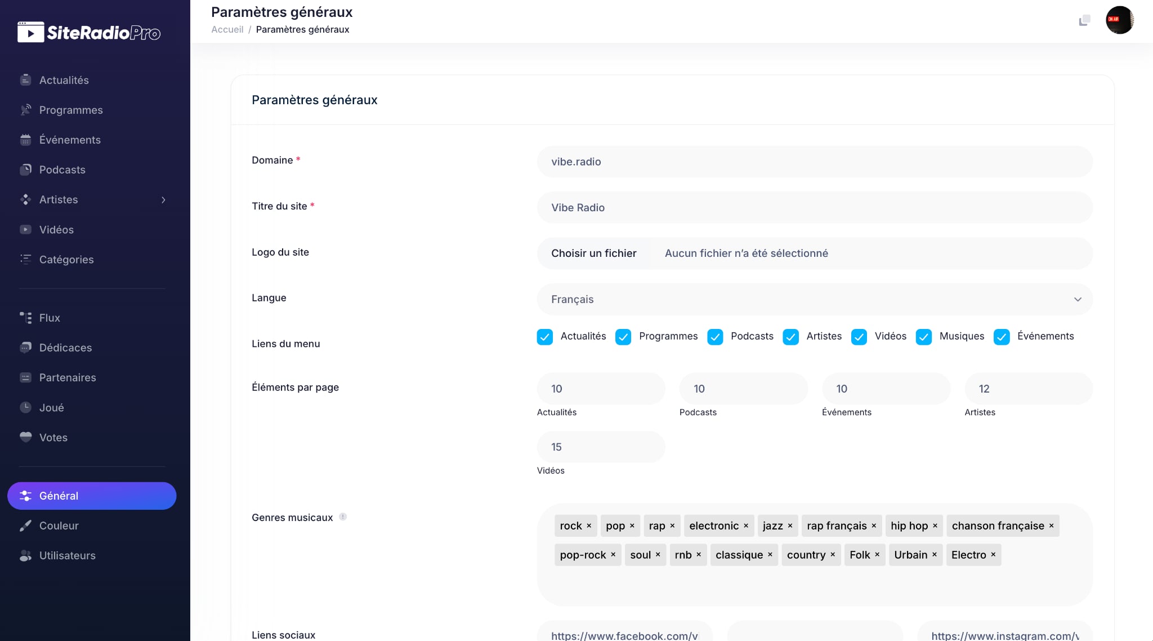The image size is (1153, 641).
Task: Open Utilisateurs in the sidebar
Action: coord(67,555)
